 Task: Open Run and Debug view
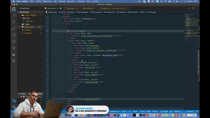[x=14, y=29]
